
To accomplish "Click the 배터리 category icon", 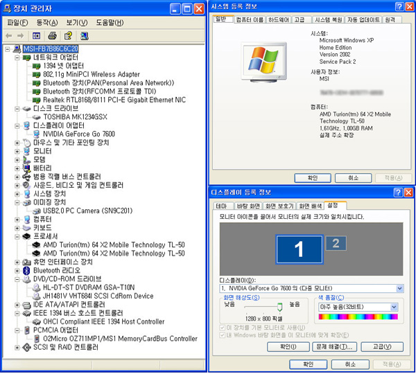I will pyautogui.click(x=26, y=168).
